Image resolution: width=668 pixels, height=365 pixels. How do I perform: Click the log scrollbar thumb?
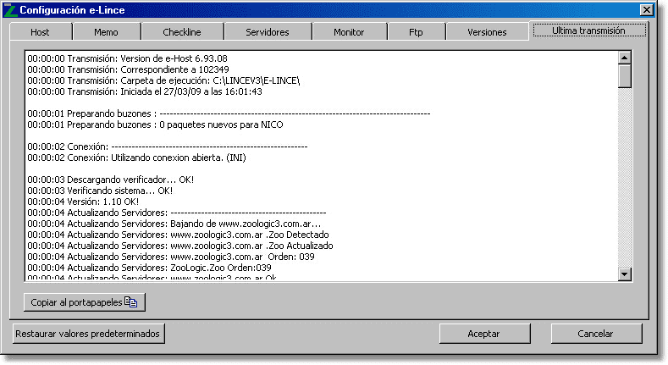(x=625, y=76)
